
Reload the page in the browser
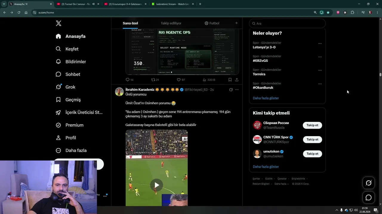[x=19, y=12]
